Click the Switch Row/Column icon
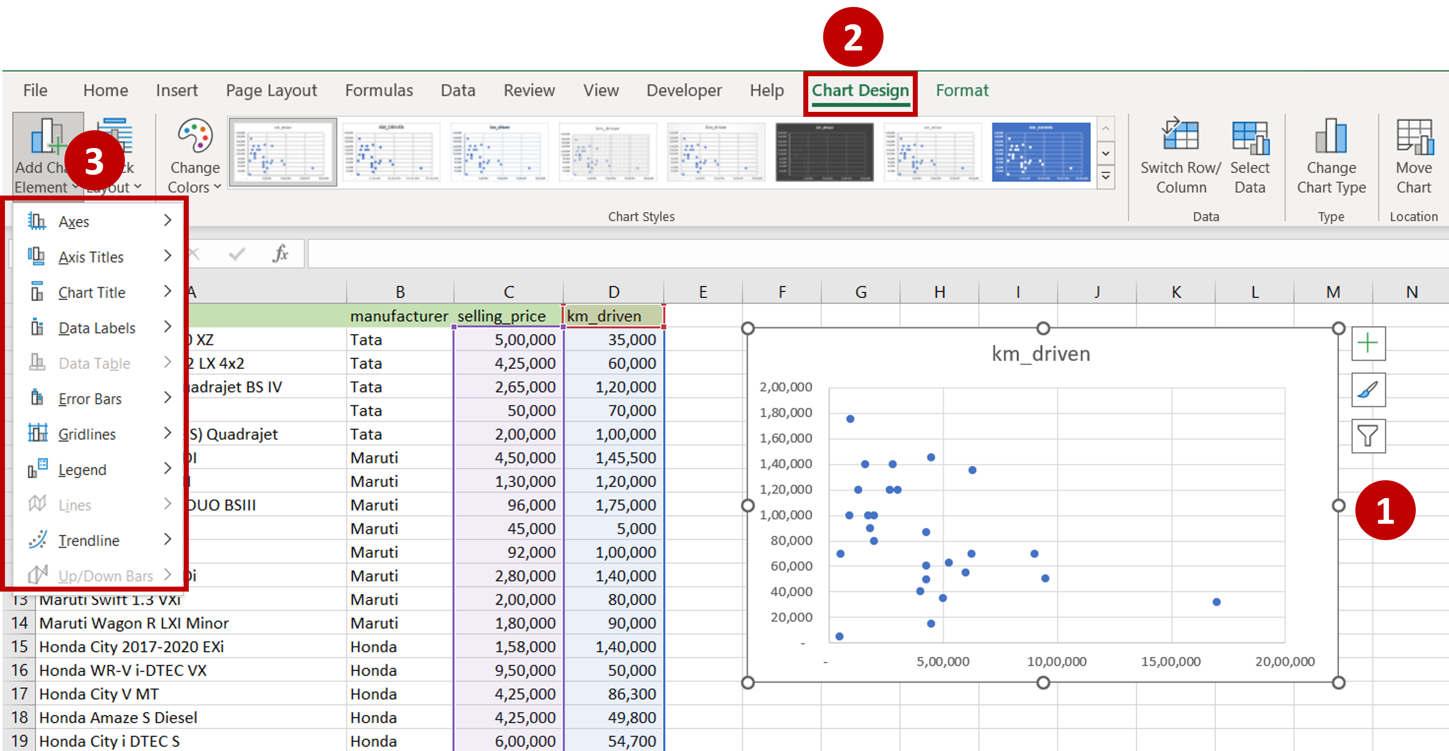The image size is (1449, 751). (x=1180, y=136)
